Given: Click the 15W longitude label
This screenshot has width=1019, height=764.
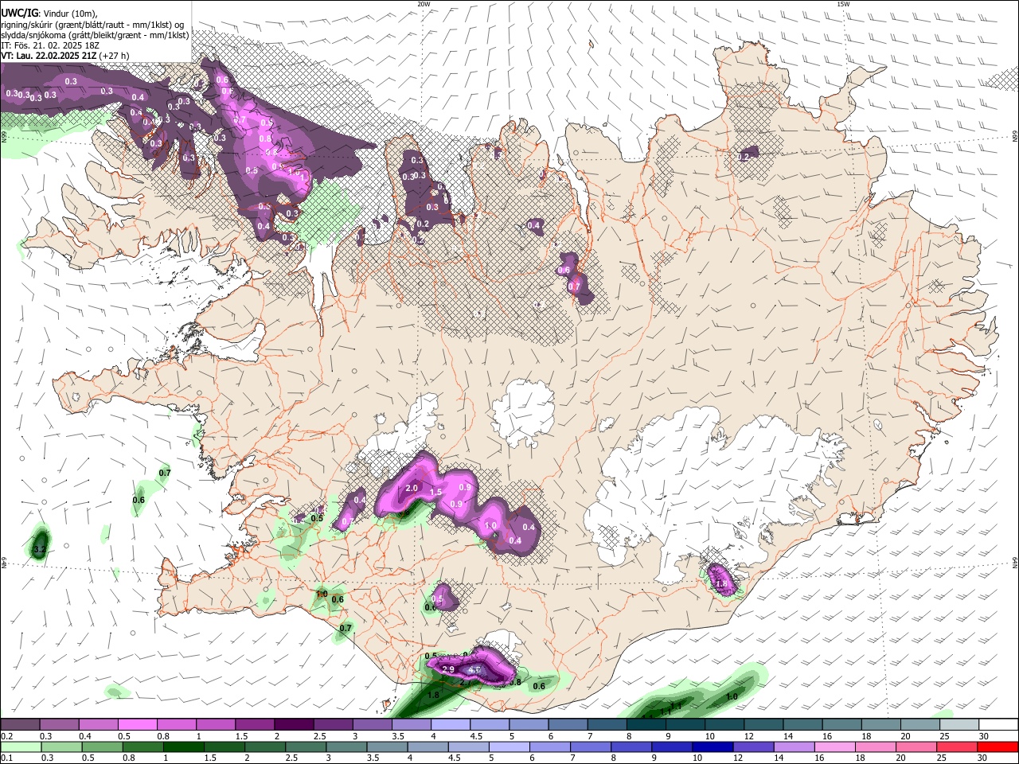Looking at the screenshot, I should (x=843, y=4).
